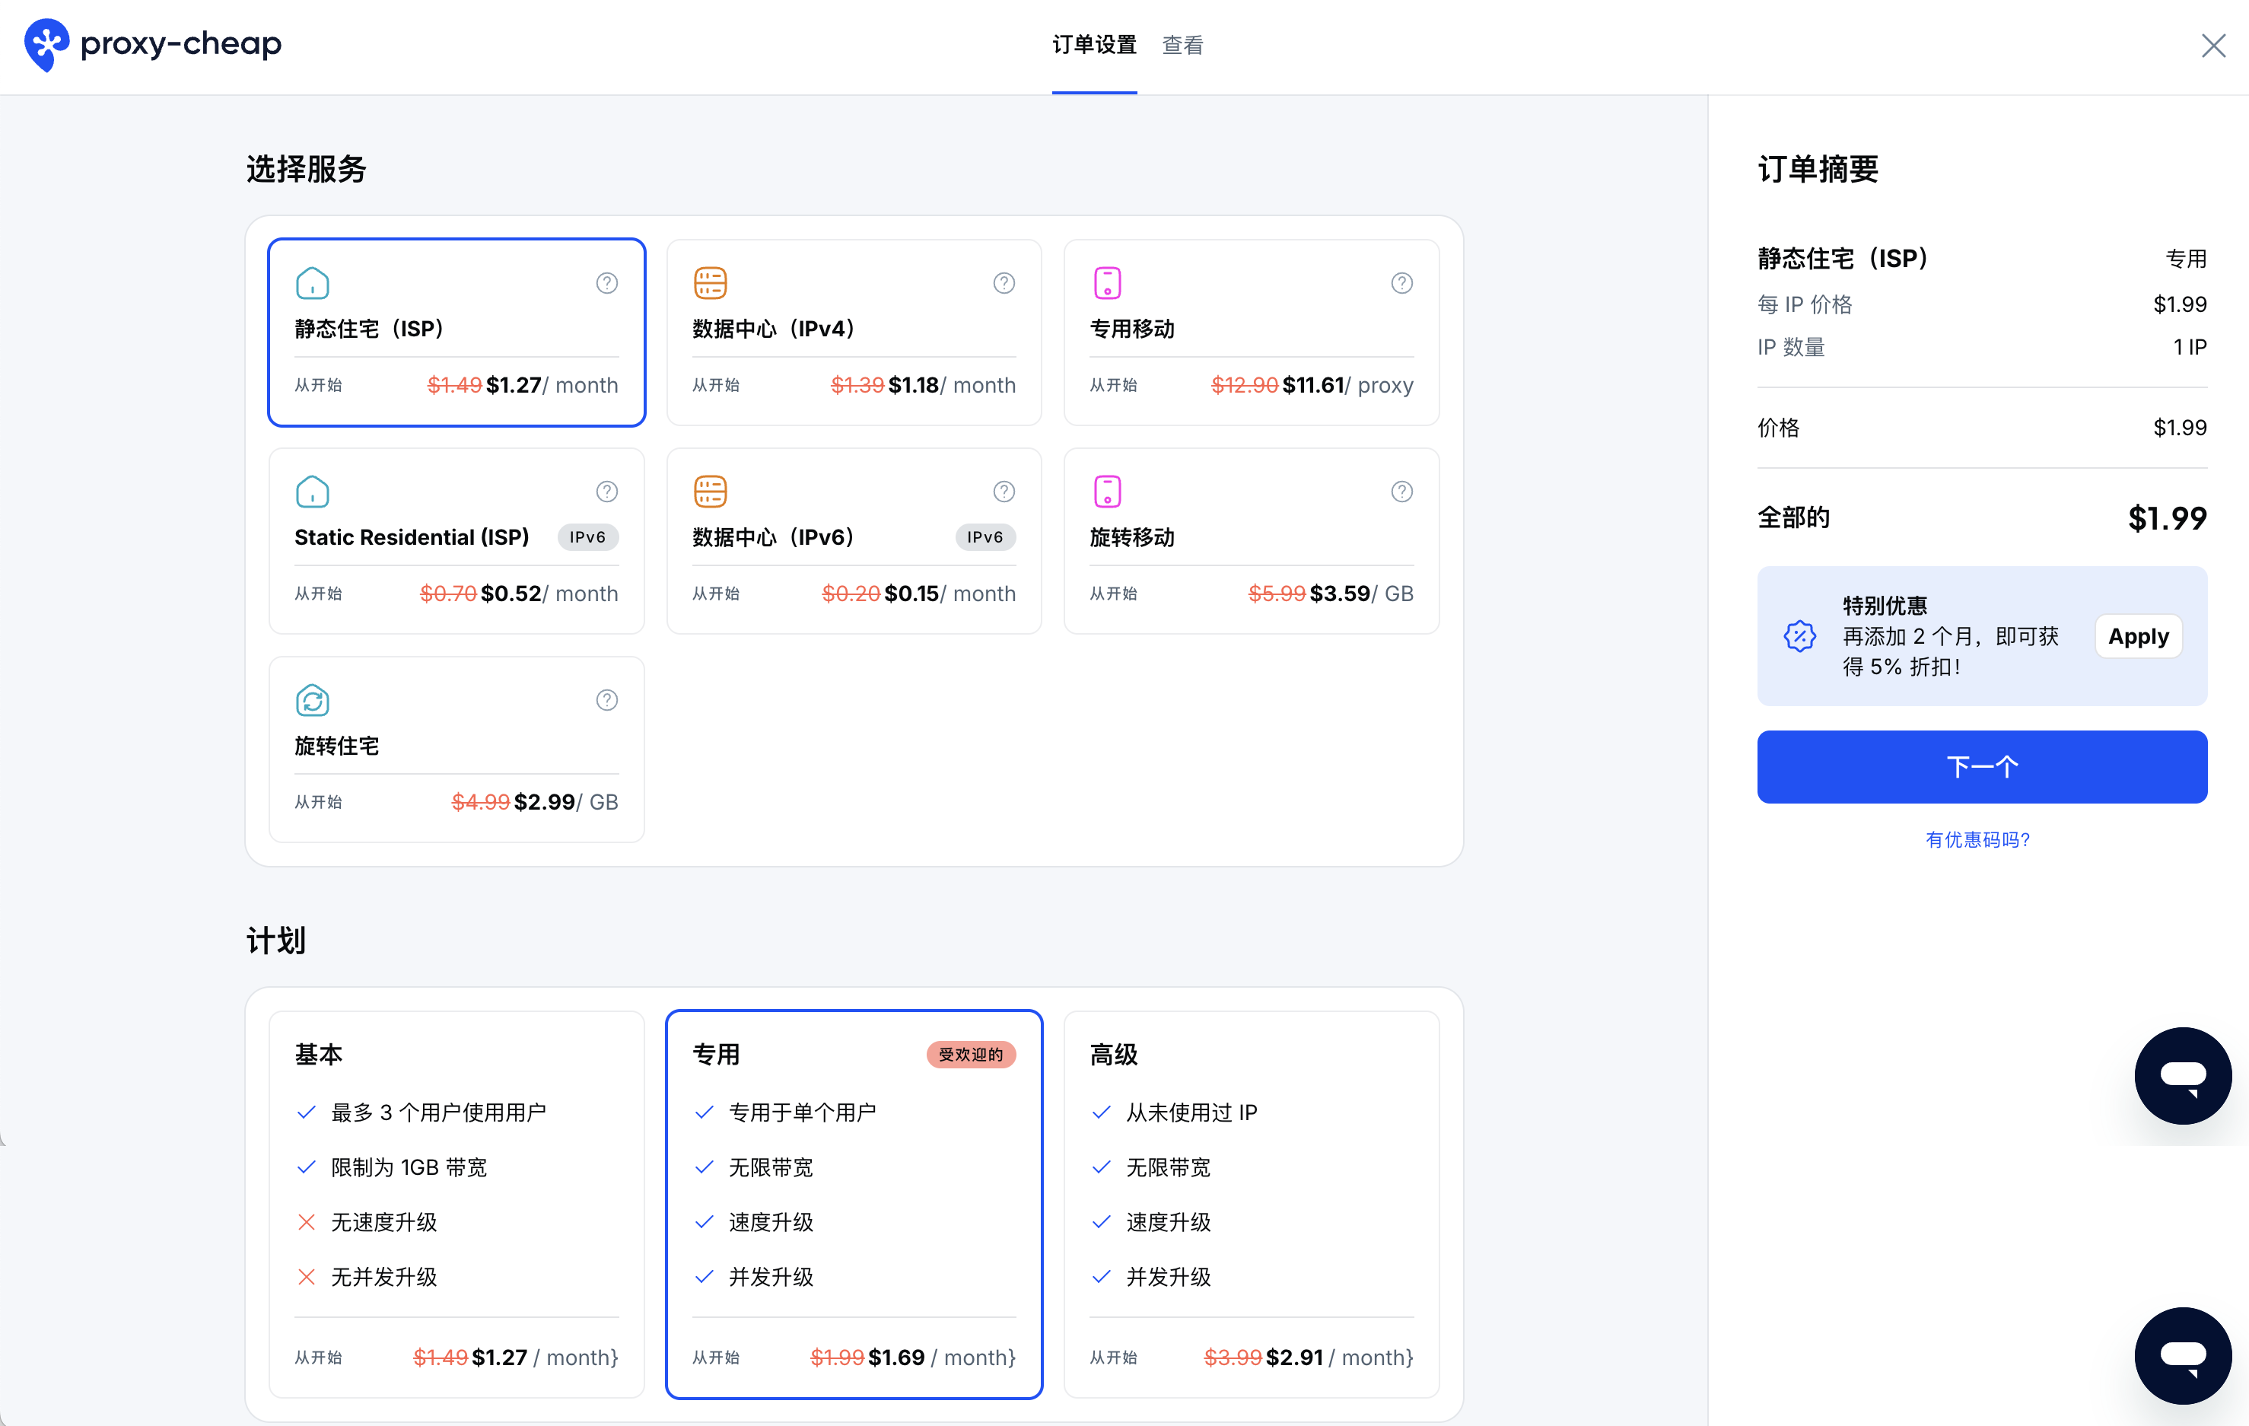
Task: Switch to the 查看 tab
Action: (x=1182, y=45)
